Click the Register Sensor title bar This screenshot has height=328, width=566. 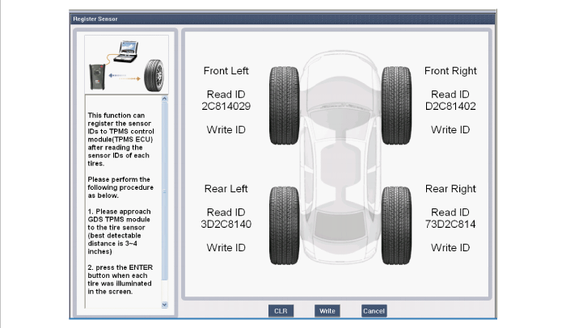(x=283, y=19)
